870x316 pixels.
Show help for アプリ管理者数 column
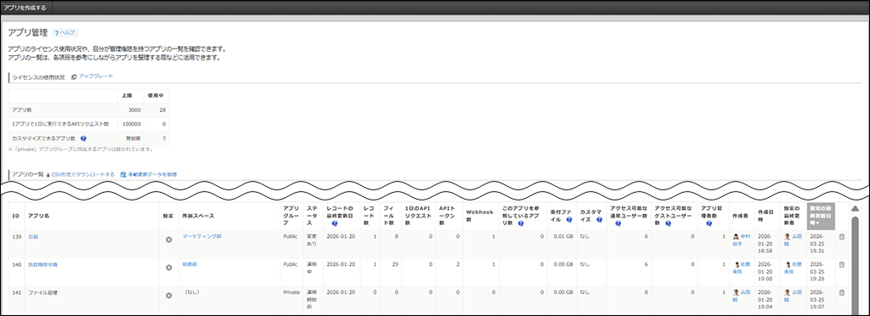[709, 224]
